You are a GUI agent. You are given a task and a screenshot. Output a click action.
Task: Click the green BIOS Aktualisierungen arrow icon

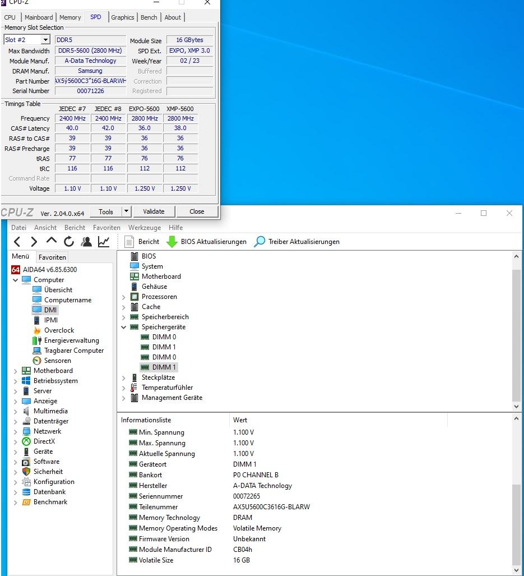[171, 242]
